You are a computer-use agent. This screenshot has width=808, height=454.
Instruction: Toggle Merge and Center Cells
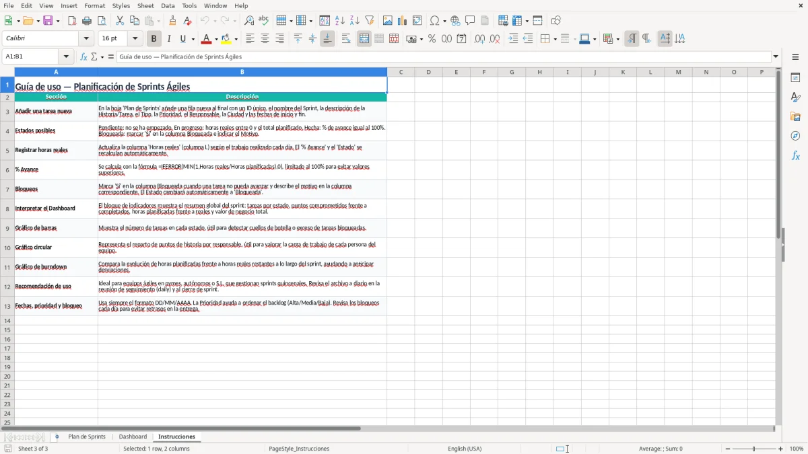click(x=364, y=39)
